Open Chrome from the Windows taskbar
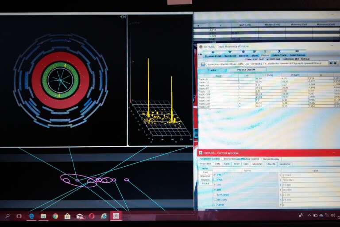 55,216
